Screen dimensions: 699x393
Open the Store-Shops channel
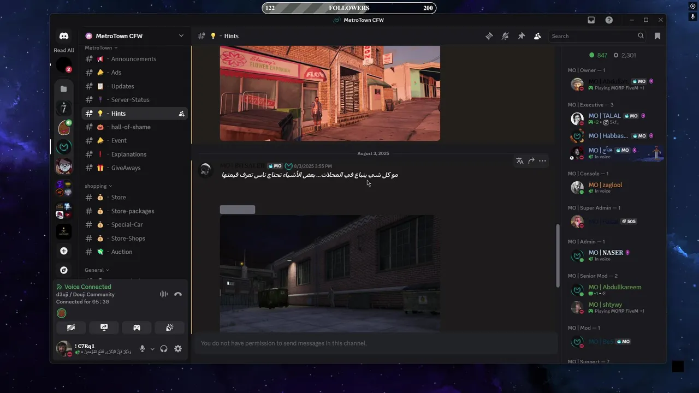(x=134, y=239)
